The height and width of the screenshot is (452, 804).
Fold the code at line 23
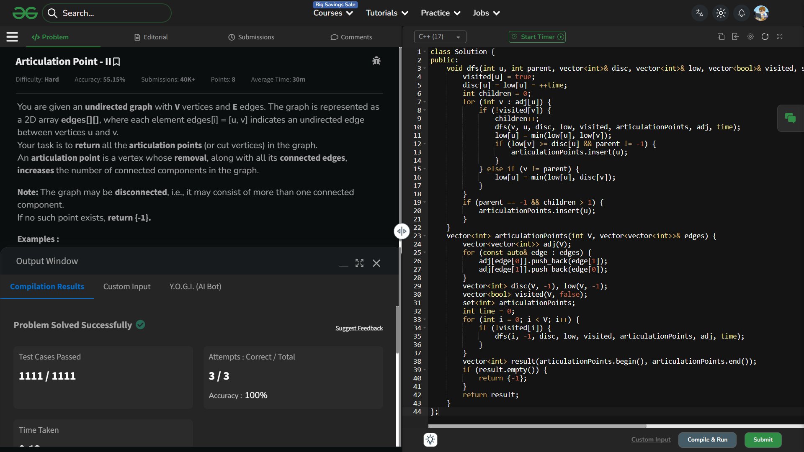425,236
